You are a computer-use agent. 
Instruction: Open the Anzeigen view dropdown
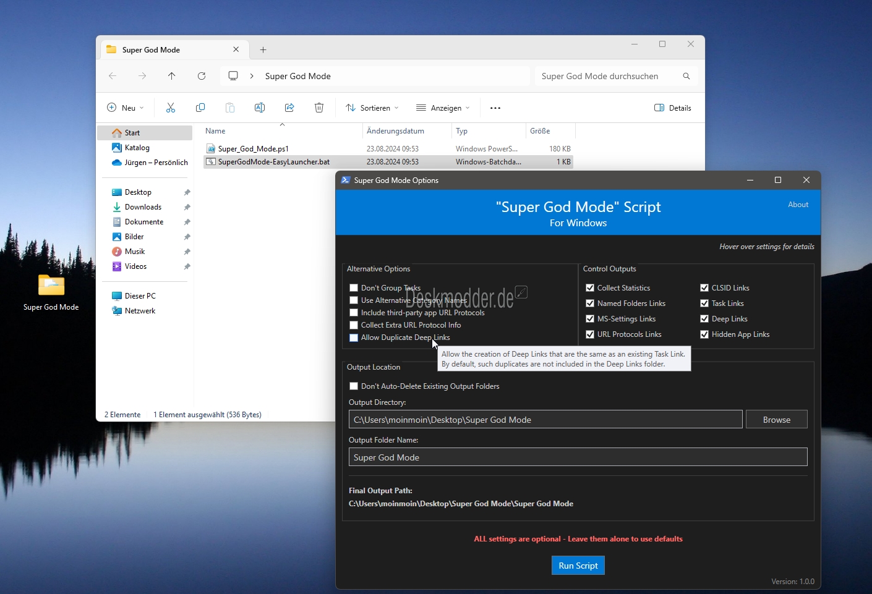pyautogui.click(x=443, y=108)
